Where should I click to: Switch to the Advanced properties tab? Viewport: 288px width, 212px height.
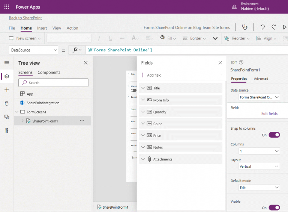(x=261, y=79)
